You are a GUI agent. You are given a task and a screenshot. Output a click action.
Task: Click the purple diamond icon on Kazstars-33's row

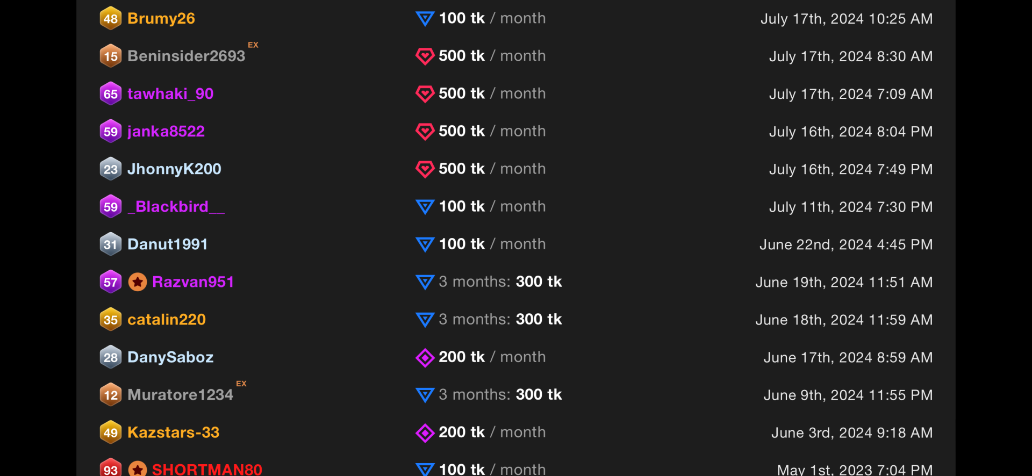[x=425, y=432]
